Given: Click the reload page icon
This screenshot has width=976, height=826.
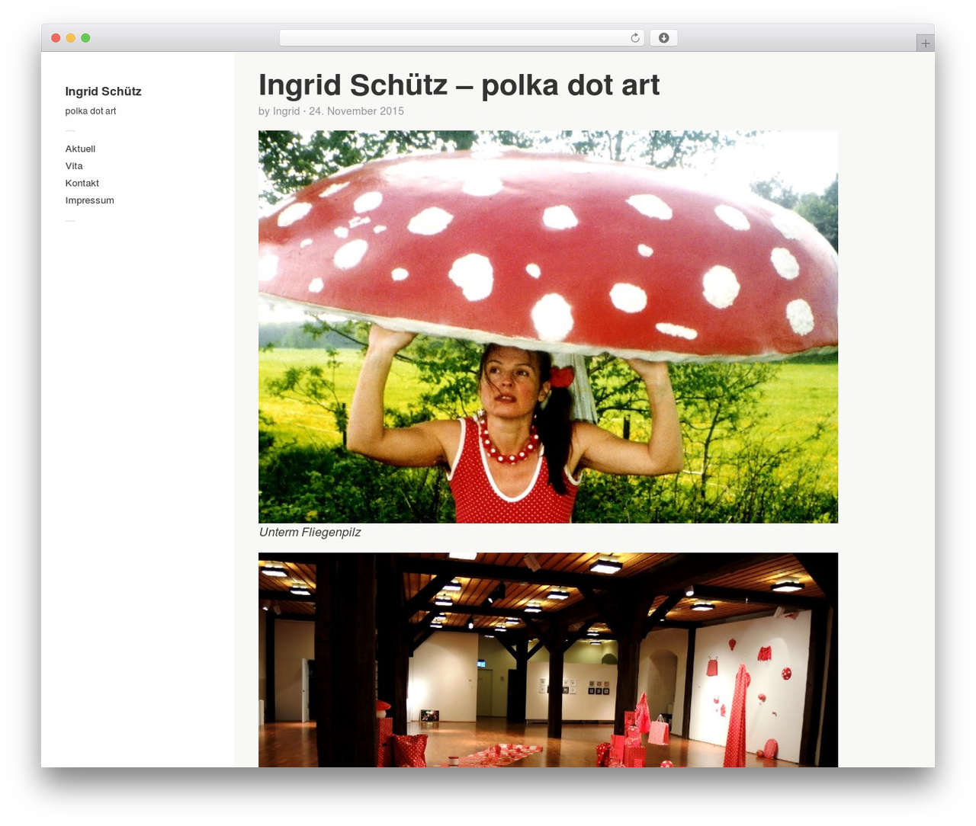Looking at the screenshot, I should (634, 38).
